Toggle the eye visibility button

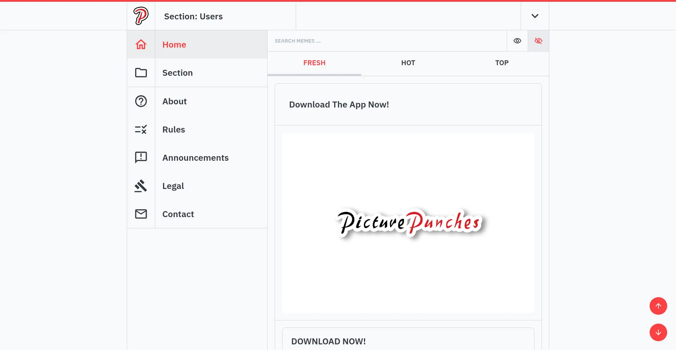[517, 41]
